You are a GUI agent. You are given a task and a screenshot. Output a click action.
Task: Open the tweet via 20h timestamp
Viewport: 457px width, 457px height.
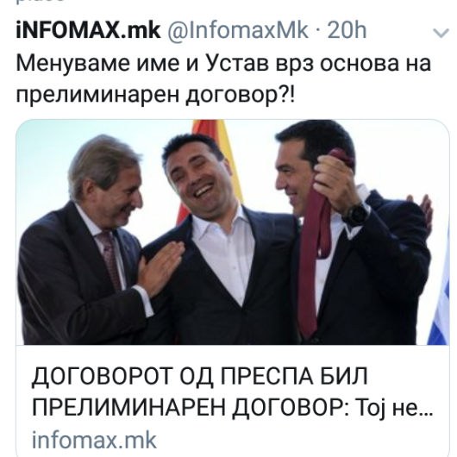(347, 30)
